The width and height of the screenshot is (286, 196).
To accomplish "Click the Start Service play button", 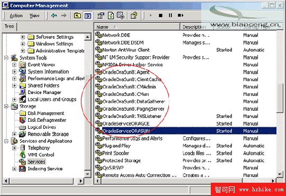I will click(x=150, y=16).
